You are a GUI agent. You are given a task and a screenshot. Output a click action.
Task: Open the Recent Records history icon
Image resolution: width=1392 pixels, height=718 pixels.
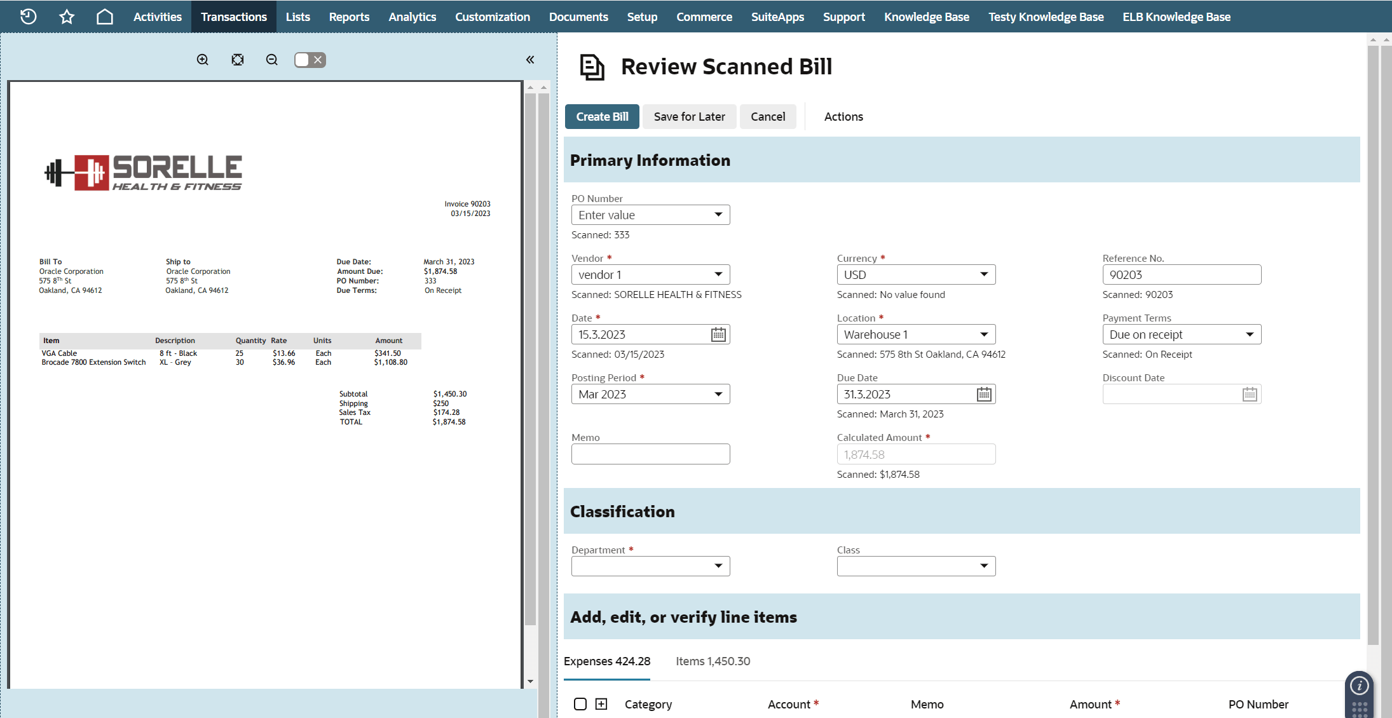pos(28,17)
